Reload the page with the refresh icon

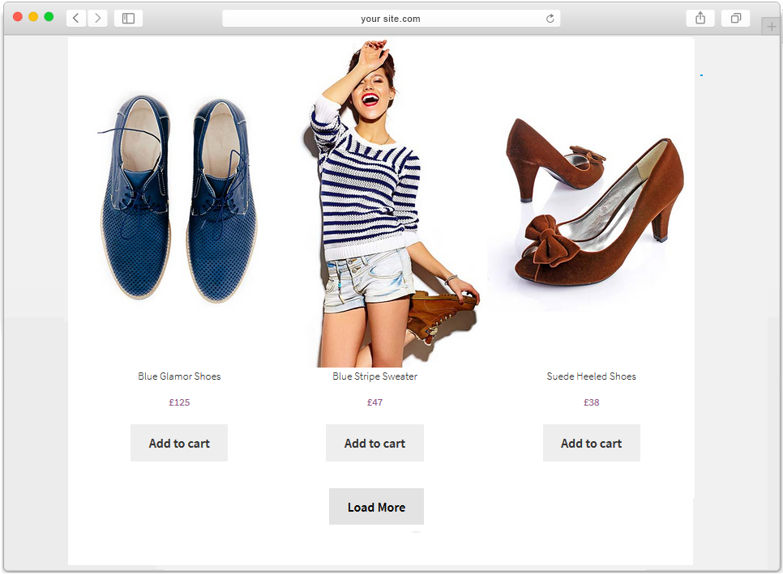point(550,19)
